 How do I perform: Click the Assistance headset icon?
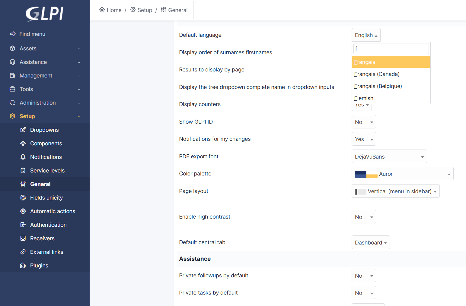[x=12, y=62]
